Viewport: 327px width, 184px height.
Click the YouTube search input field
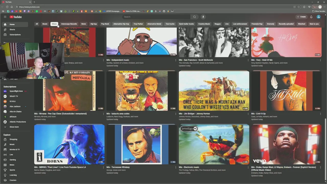click(x=156, y=17)
